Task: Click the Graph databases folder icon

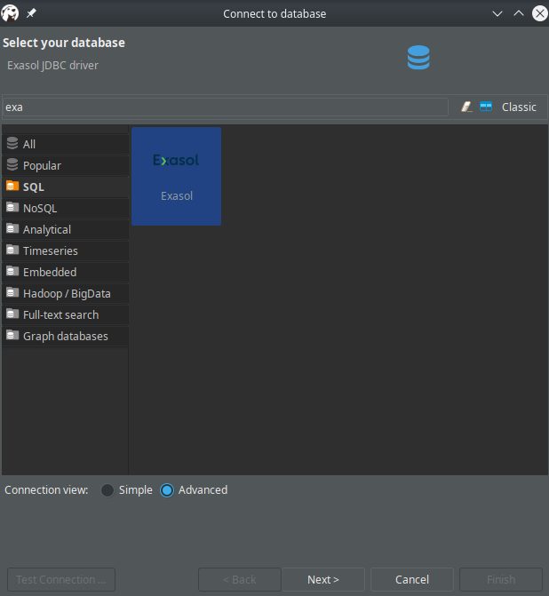Action: point(12,335)
